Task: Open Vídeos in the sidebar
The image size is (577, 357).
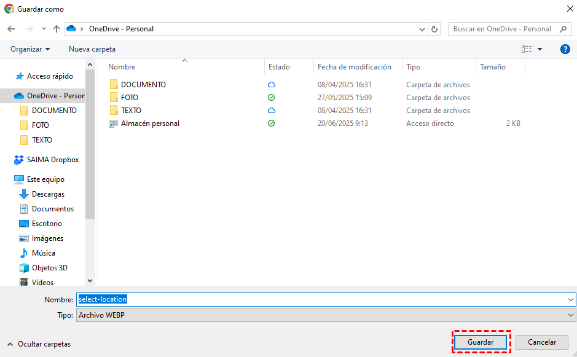Action: pos(42,282)
